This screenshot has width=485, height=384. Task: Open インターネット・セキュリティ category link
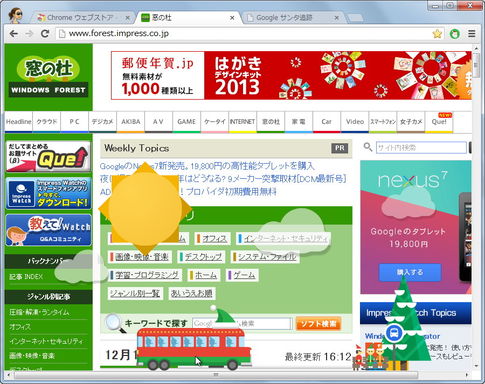click(286, 239)
